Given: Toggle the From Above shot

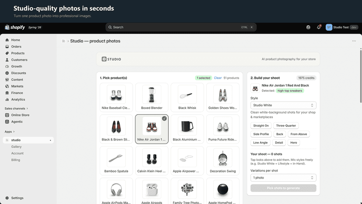Looking at the screenshot, I should (299, 134).
